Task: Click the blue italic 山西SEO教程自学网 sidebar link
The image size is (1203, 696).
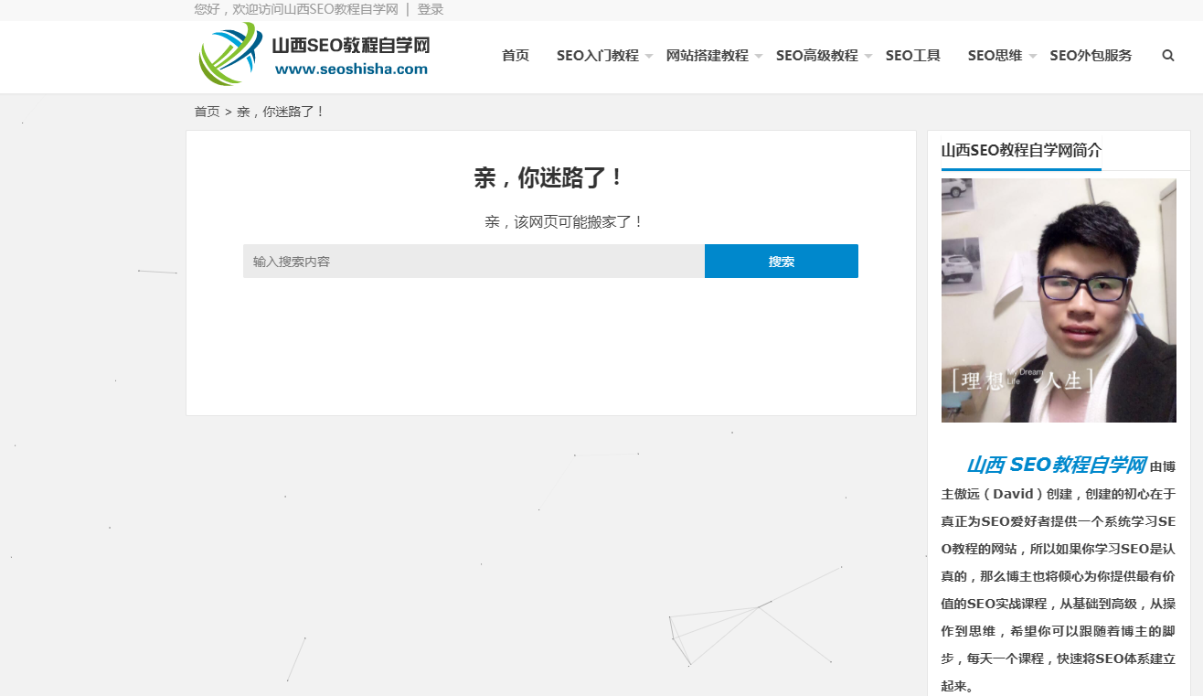Action: click(x=1056, y=466)
